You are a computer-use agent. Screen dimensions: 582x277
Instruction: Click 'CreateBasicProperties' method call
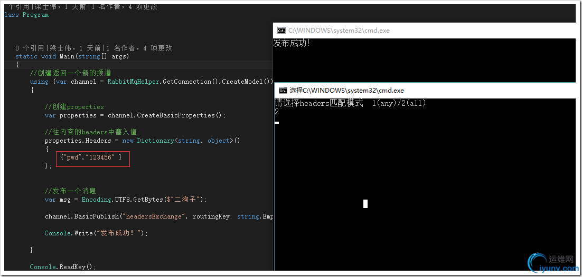point(177,115)
